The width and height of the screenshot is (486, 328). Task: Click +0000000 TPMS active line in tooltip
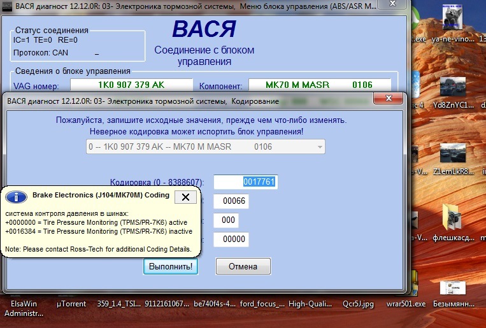point(96,222)
